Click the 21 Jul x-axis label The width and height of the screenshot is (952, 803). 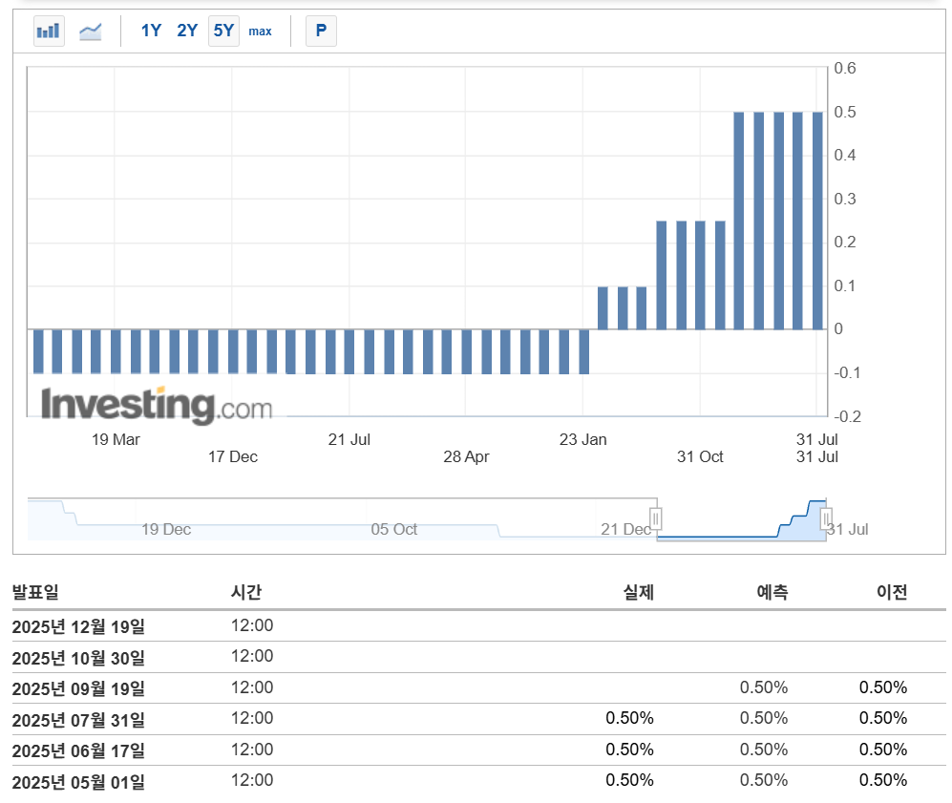click(x=349, y=439)
